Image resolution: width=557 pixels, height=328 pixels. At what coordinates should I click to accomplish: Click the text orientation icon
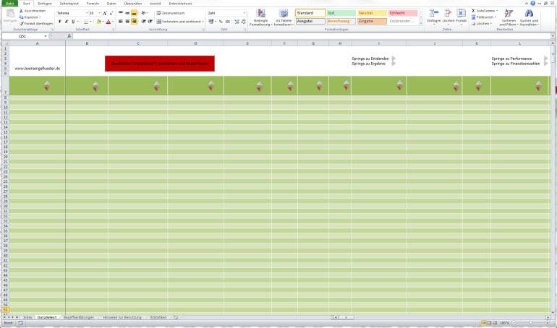click(143, 13)
